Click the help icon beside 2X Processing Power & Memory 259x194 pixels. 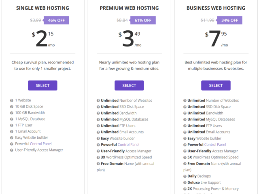(x=185, y=189)
